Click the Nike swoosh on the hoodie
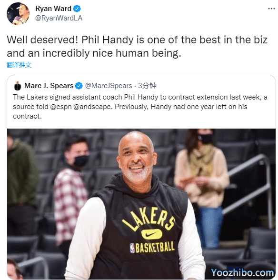 point(151,234)
